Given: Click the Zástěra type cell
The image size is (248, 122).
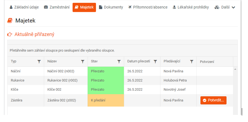Looking at the screenshot, I should click(x=26, y=100).
